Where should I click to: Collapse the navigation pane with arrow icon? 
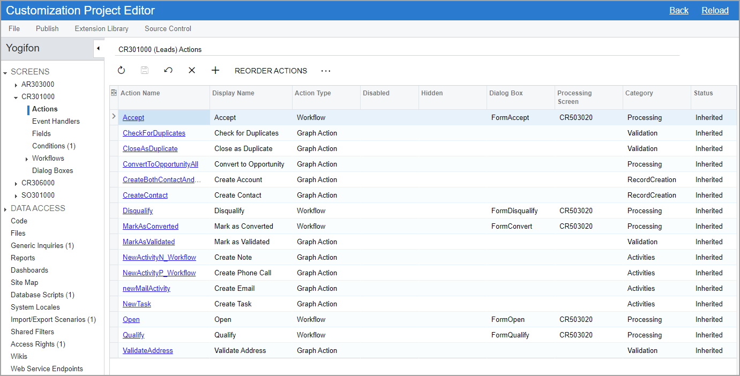point(98,48)
